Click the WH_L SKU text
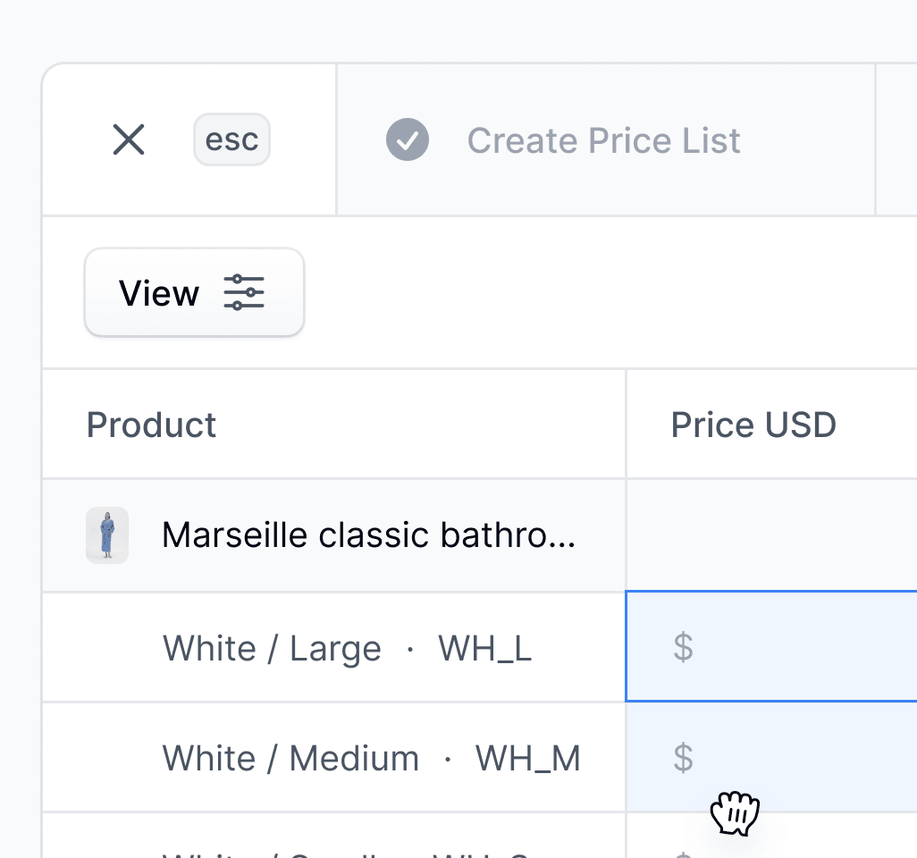 point(485,648)
